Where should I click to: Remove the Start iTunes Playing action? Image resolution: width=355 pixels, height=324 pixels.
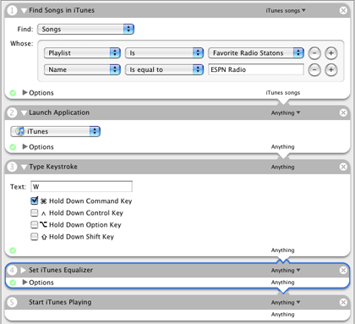click(x=343, y=303)
